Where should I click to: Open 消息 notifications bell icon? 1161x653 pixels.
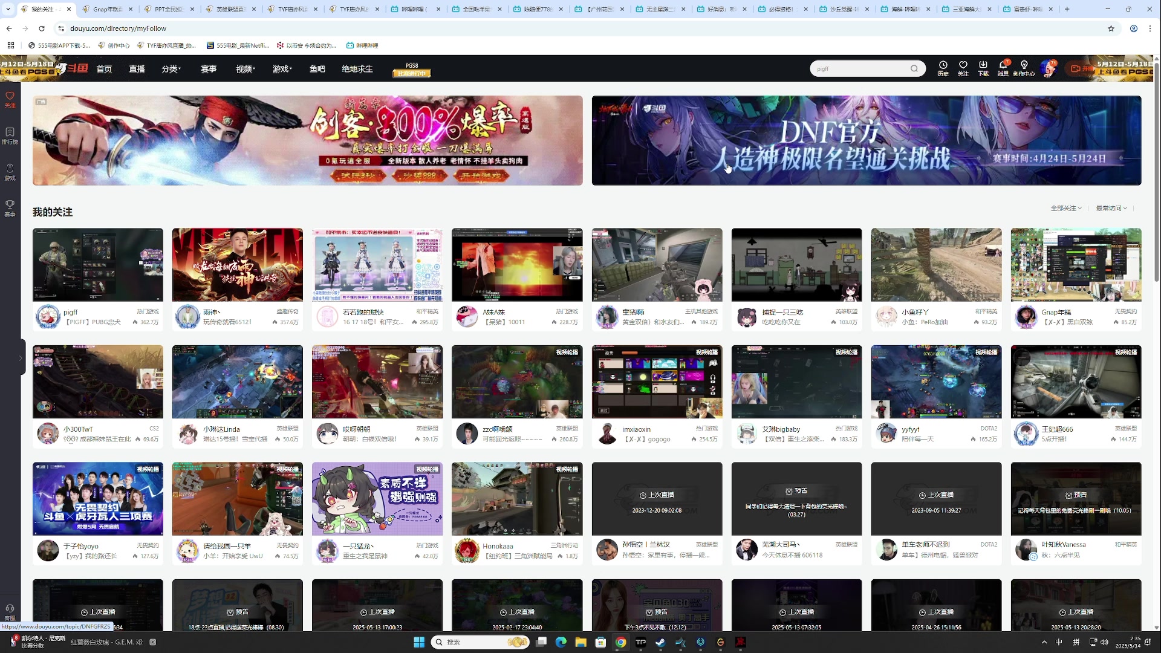pyautogui.click(x=1003, y=68)
